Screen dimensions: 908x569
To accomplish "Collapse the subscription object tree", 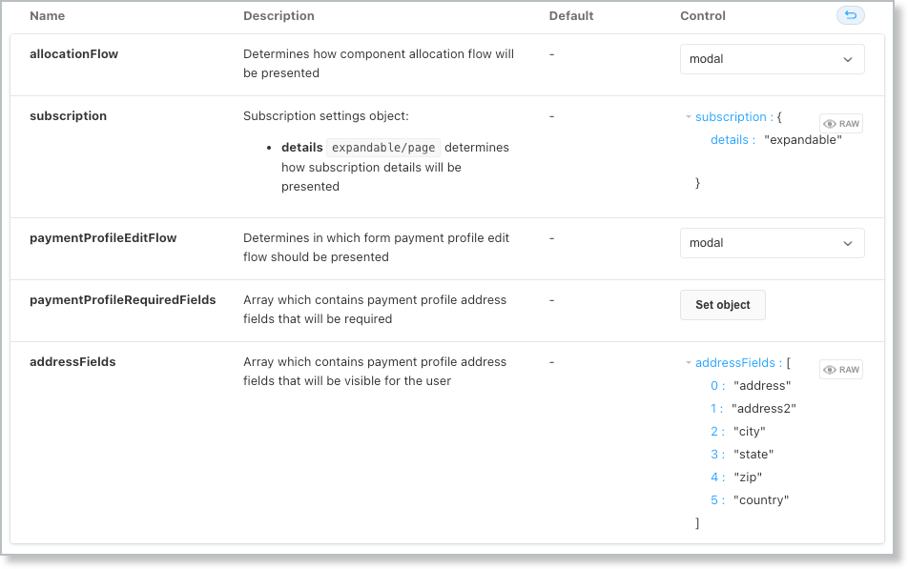I will click(689, 117).
